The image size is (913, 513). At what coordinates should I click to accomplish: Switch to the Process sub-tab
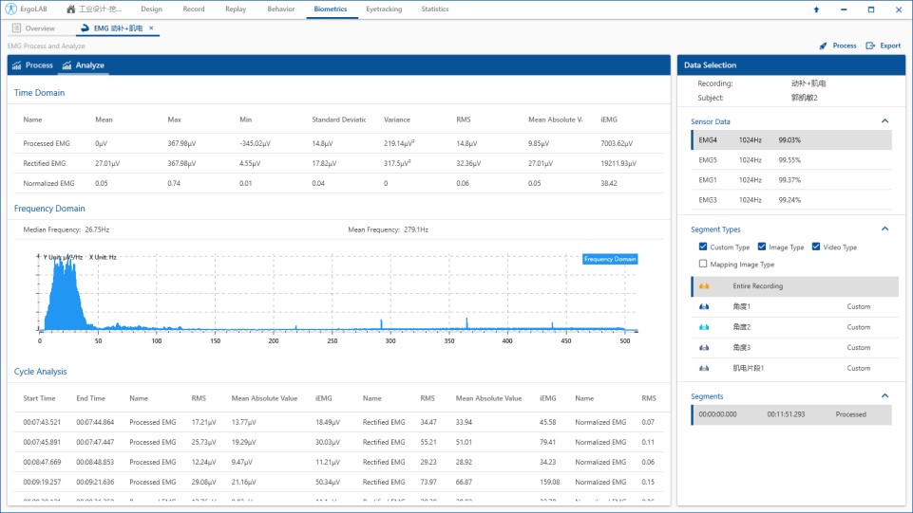point(32,65)
